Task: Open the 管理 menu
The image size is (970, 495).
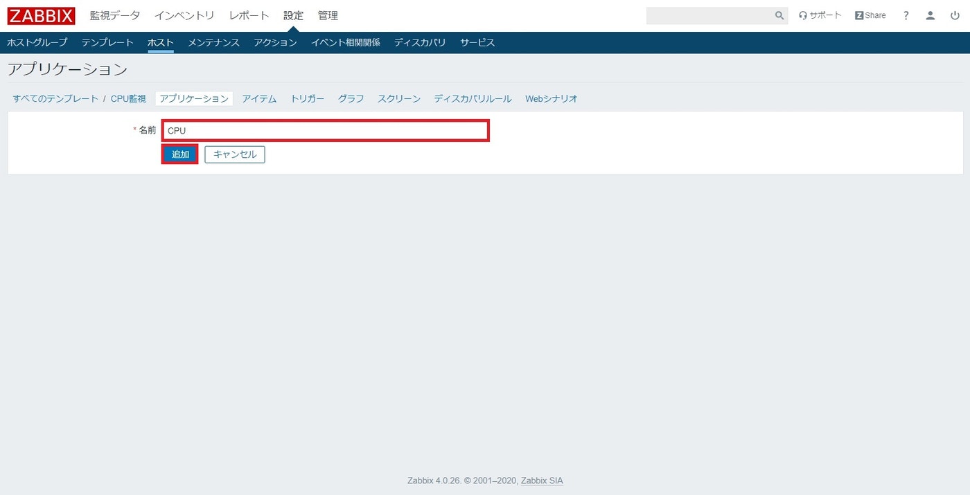Action: [328, 15]
